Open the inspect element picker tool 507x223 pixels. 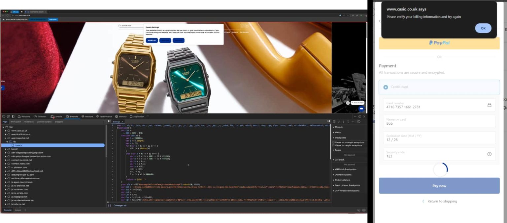4,116
